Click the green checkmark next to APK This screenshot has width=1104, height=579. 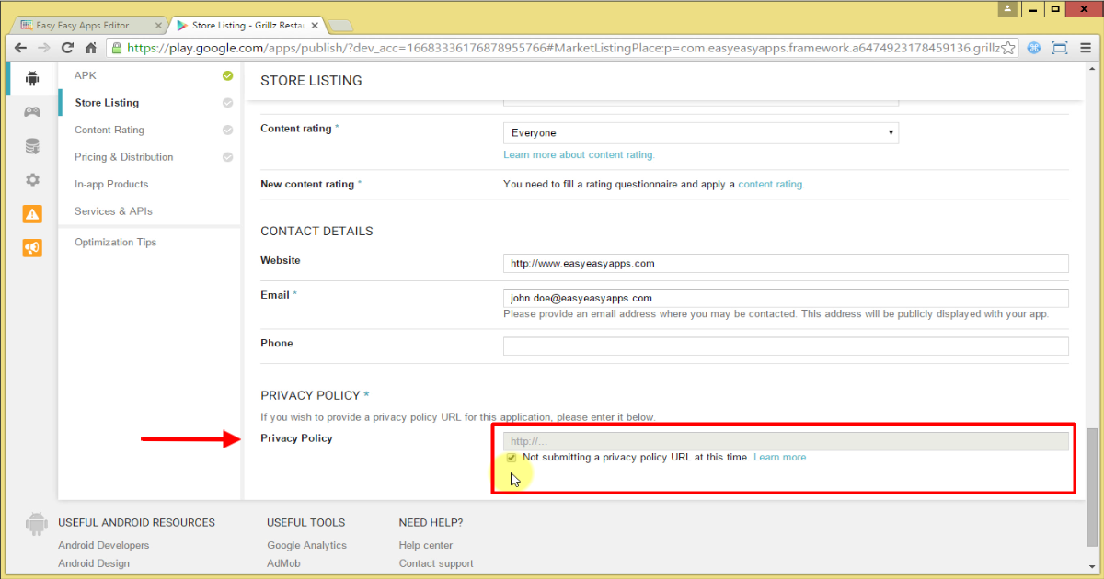(227, 75)
